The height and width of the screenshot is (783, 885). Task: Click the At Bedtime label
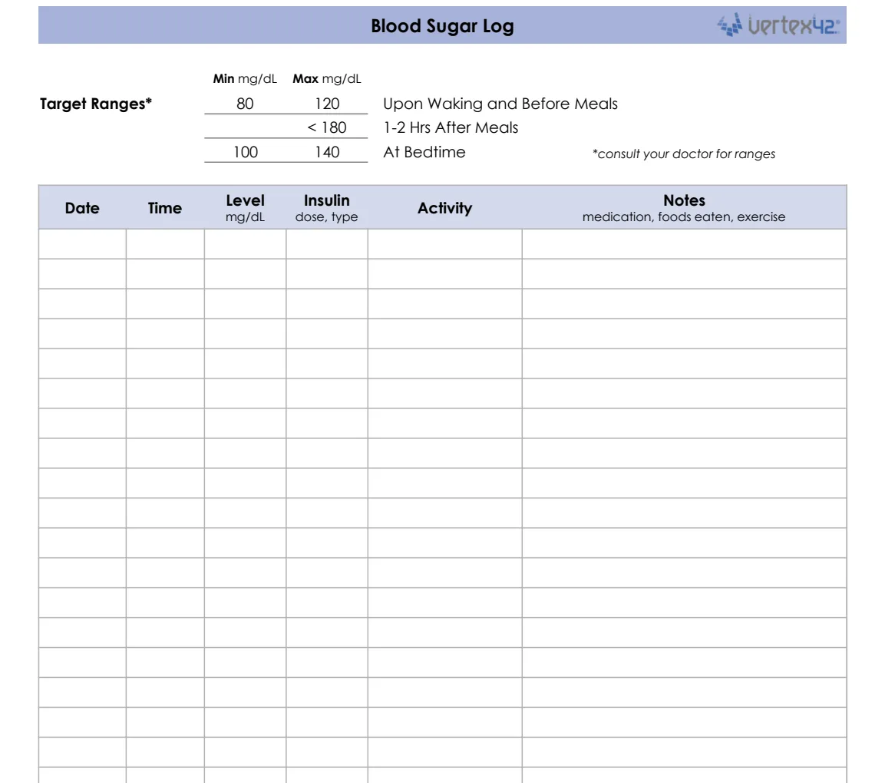tap(424, 152)
